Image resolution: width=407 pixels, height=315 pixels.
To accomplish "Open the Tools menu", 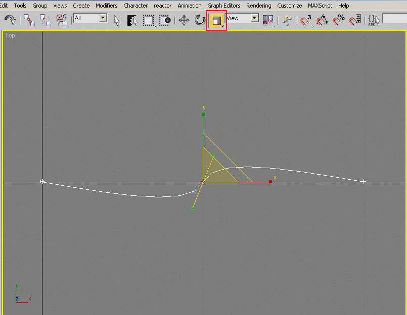I will tap(20, 6).
